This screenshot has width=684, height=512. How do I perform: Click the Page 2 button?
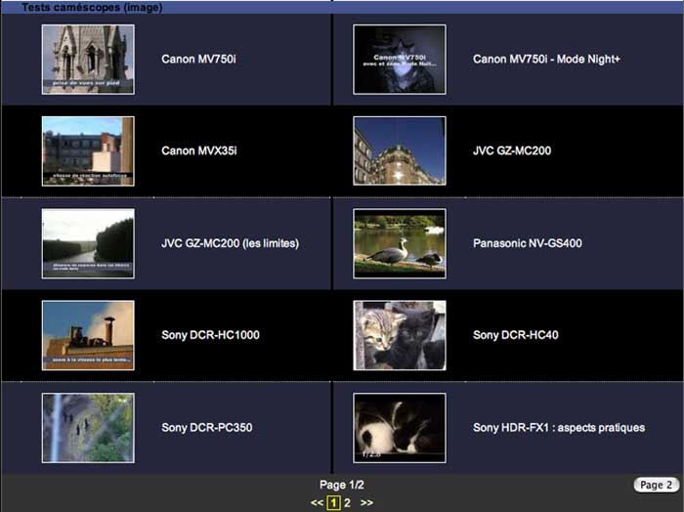(x=656, y=485)
